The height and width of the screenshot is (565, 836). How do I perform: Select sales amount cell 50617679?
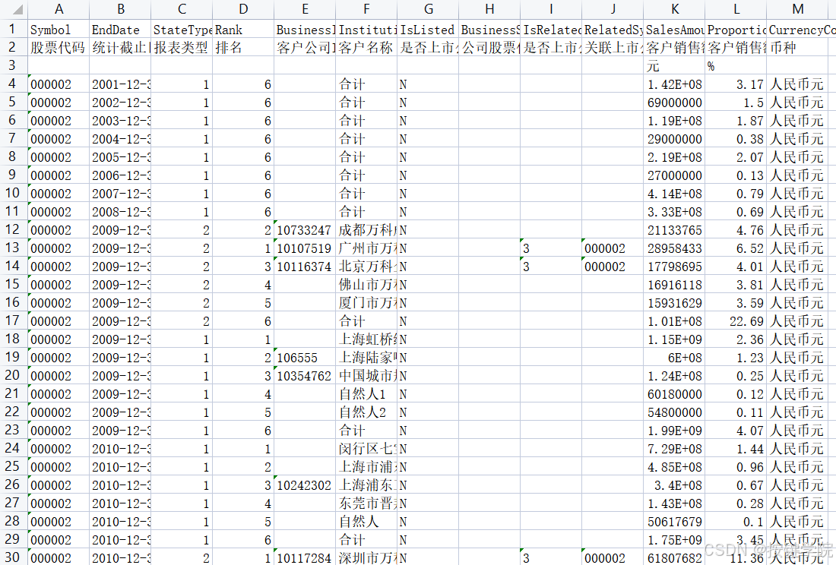click(x=674, y=521)
